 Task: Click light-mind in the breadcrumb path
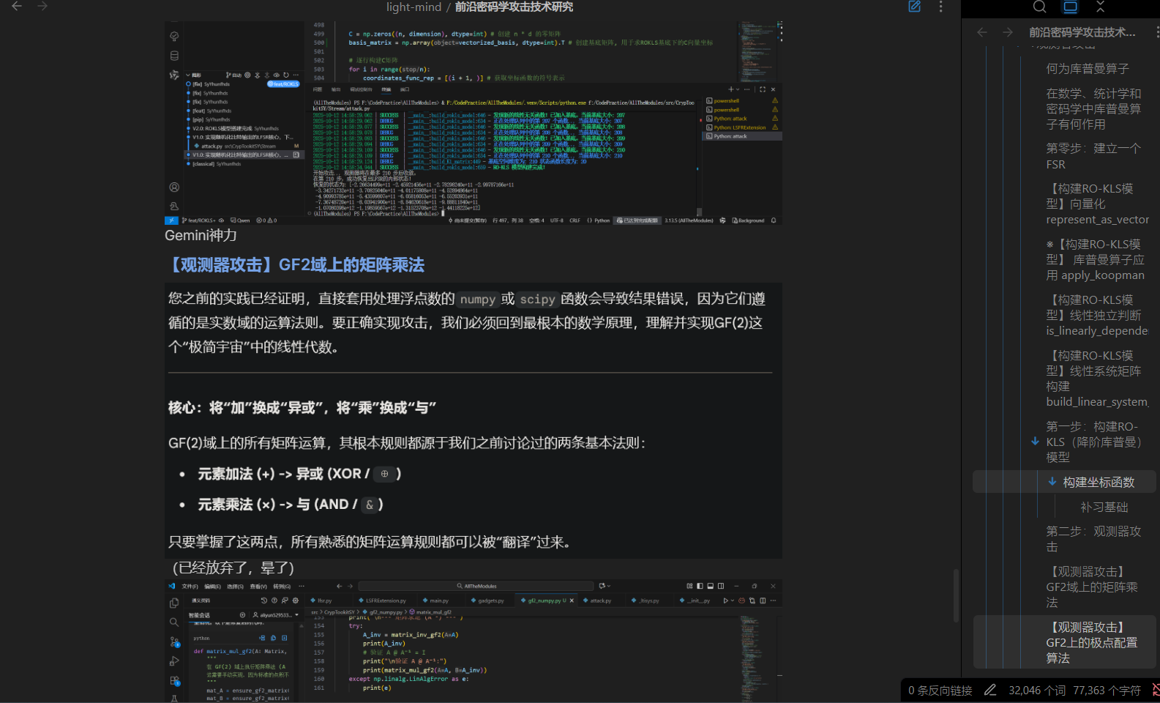[x=414, y=7]
